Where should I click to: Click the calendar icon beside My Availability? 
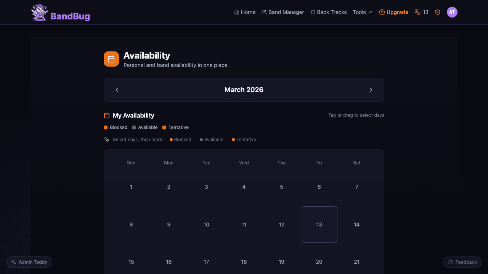(x=106, y=115)
